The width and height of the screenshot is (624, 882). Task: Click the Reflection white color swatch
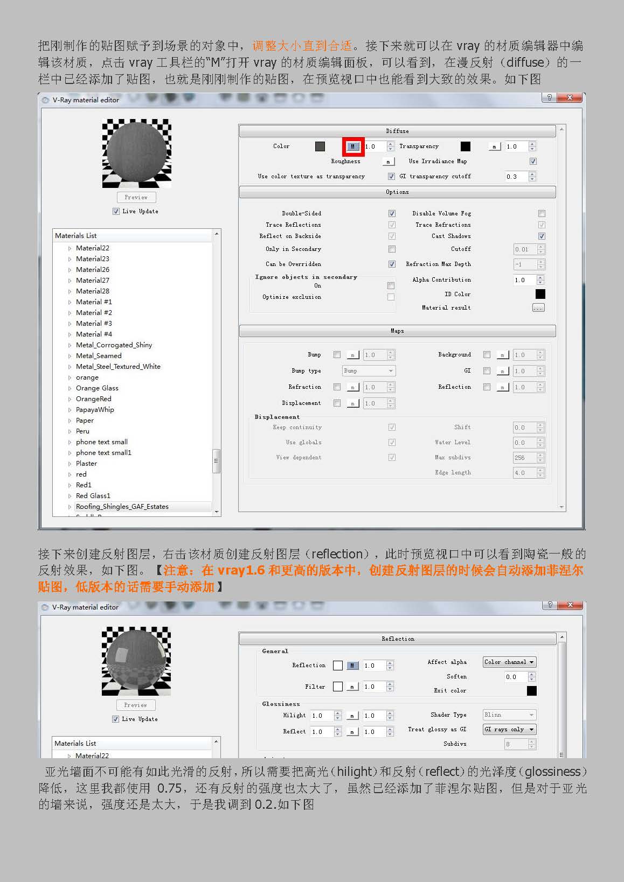pyautogui.click(x=338, y=666)
